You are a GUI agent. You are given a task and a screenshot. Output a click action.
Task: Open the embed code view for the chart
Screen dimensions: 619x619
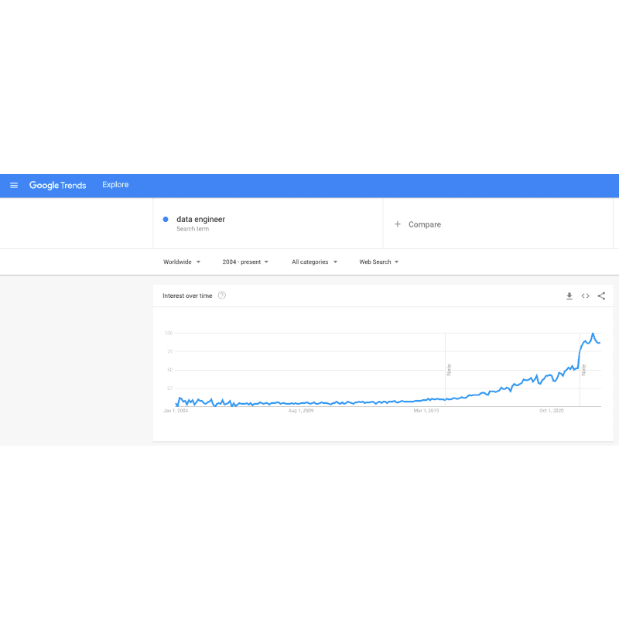(x=586, y=296)
